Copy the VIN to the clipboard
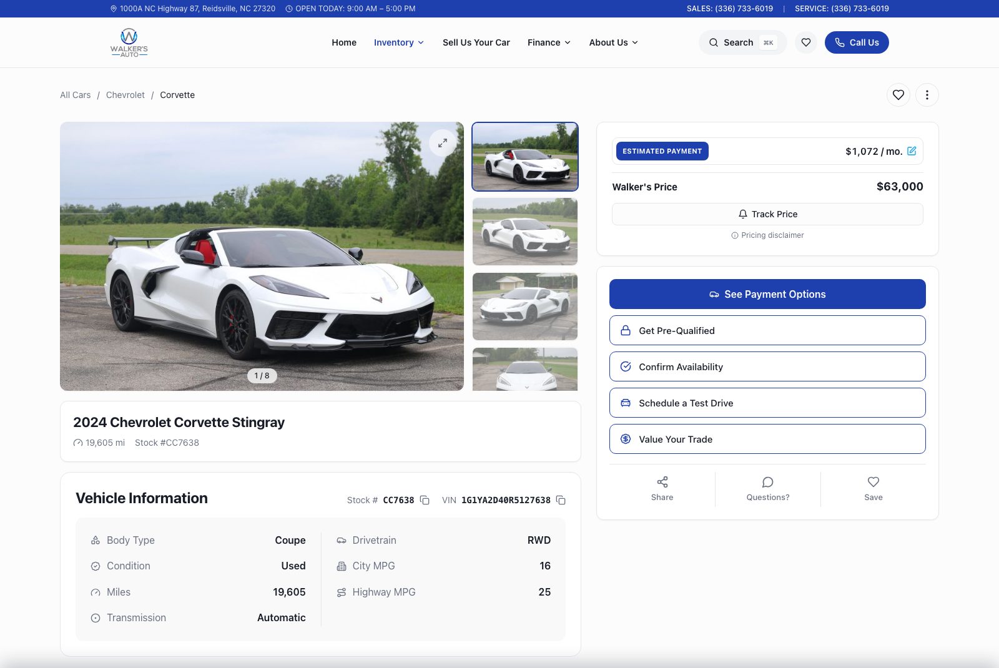The height and width of the screenshot is (668, 999). point(561,500)
